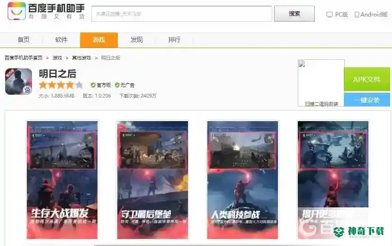Screen dimensions: 392x246
Task: Click the star rating row
Action: (x=61, y=85)
